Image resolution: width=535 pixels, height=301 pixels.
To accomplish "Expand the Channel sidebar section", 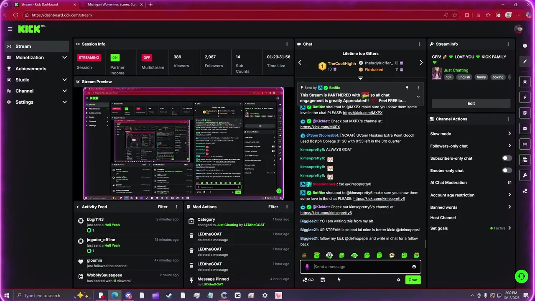I will 64,91.
